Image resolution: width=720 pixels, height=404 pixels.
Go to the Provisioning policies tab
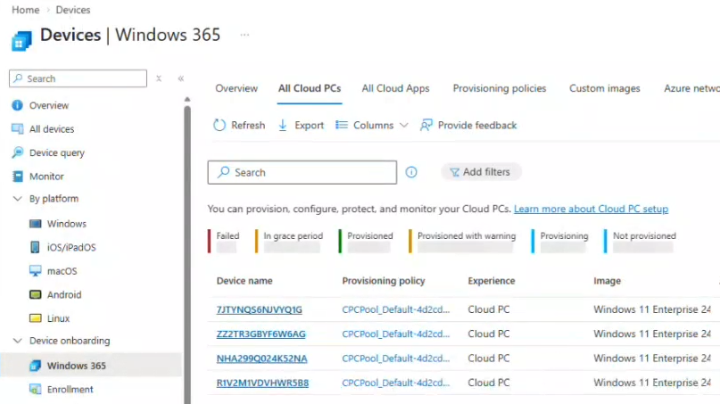[x=500, y=88]
